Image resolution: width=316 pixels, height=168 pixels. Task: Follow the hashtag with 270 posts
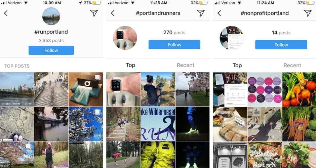174,44
